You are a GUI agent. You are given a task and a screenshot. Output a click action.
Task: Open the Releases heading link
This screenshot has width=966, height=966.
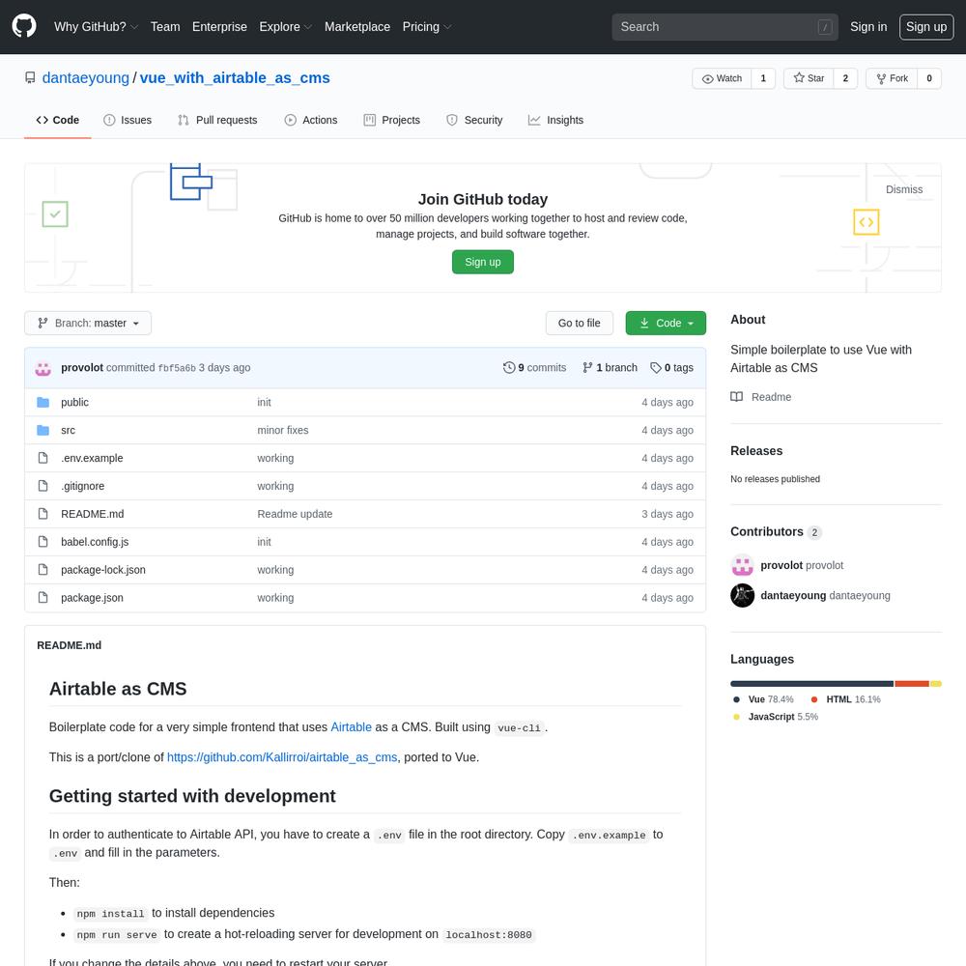point(756,451)
